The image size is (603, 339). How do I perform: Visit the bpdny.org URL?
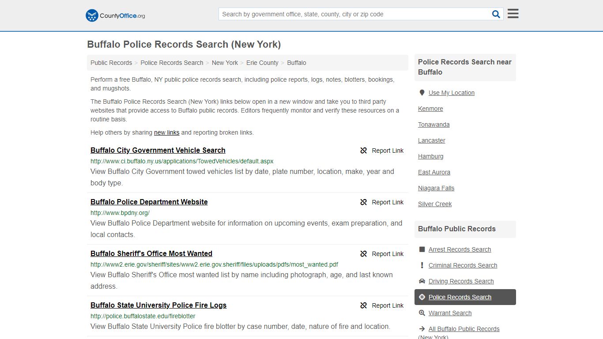click(120, 213)
